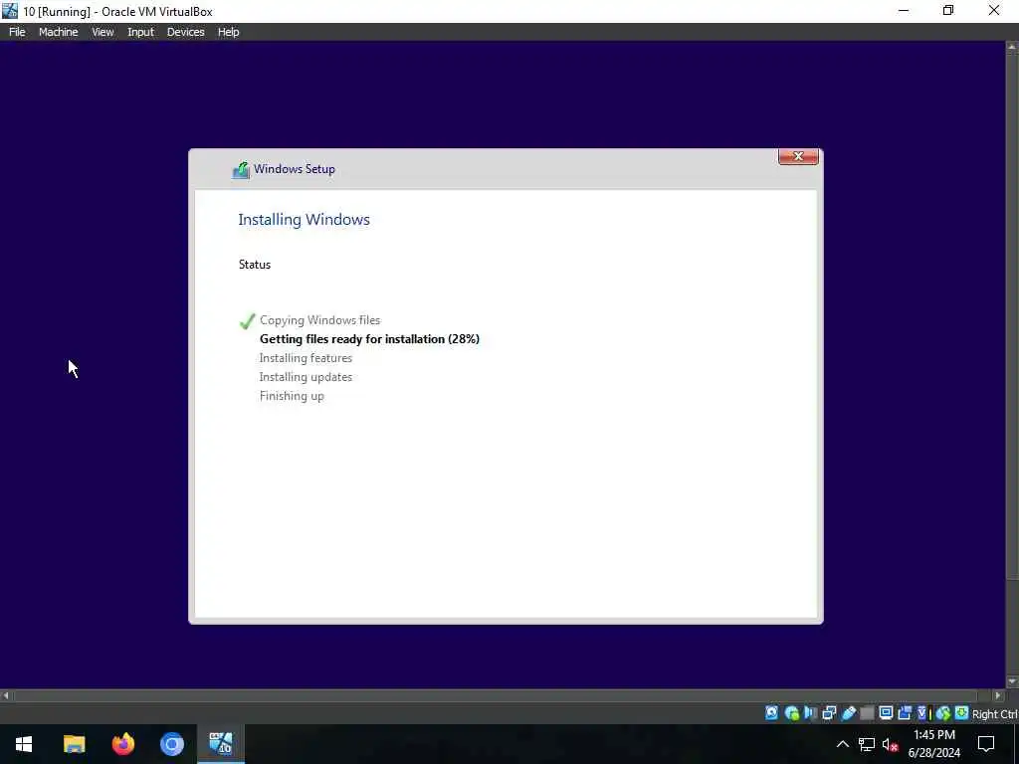1019x764 pixels.
Task: Click the VirtualBox icon in the title bar
Action: click(10, 11)
